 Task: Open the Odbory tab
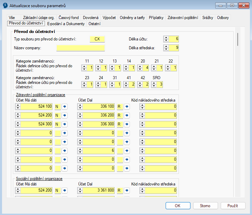(x=223, y=18)
